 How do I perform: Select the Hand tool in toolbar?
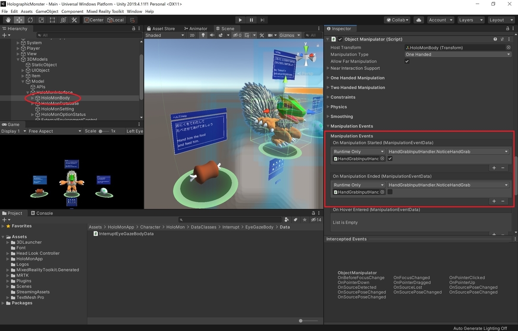click(8, 20)
